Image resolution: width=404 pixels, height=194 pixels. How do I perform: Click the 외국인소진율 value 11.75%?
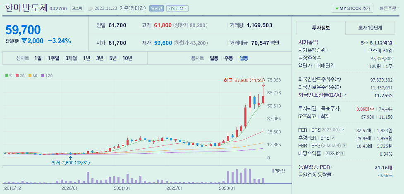coord(383,96)
